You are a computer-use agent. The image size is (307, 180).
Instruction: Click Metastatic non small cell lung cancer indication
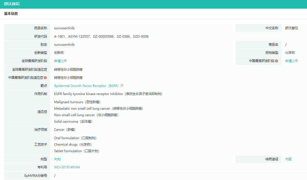pos(99,109)
